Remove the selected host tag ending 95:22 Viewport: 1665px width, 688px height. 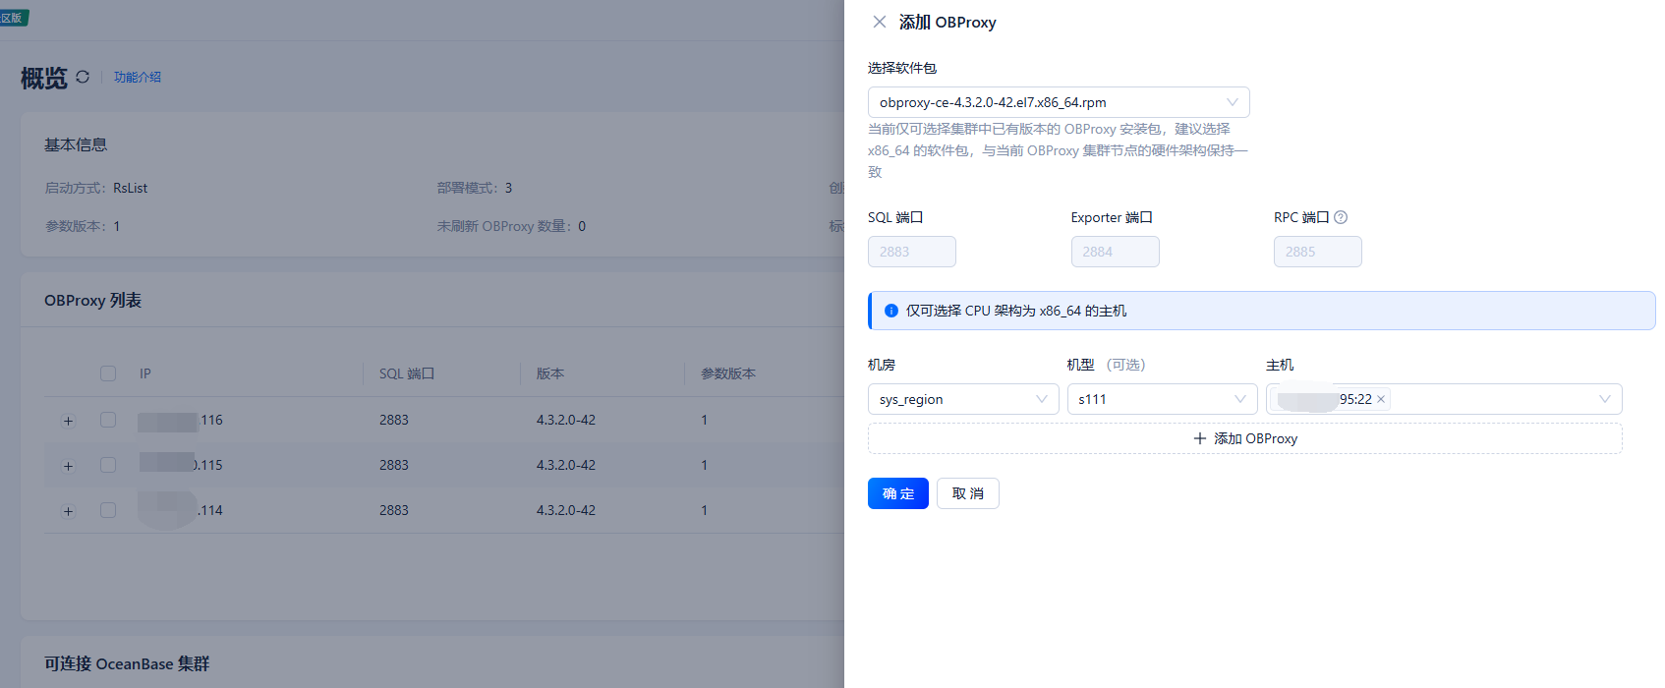click(x=1381, y=399)
